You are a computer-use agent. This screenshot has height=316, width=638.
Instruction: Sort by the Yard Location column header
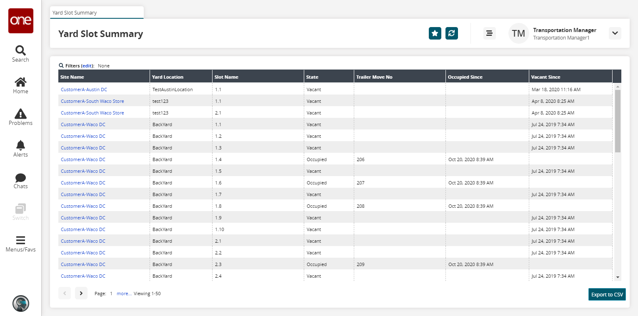pyautogui.click(x=181, y=77)
